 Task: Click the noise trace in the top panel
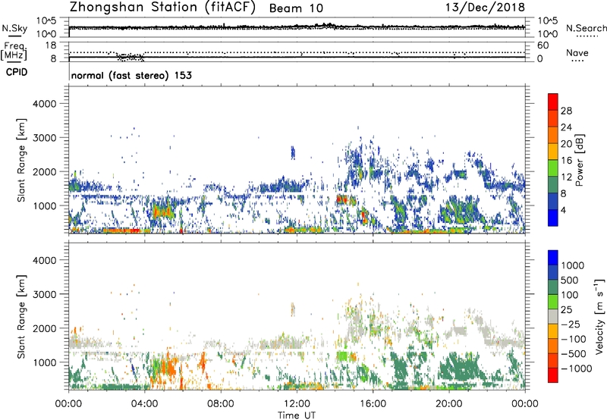[x=297, y=27]
